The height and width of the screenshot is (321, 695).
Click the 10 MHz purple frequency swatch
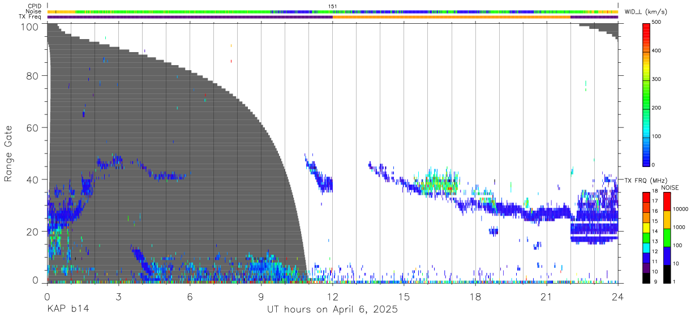[x=646, y=267]
